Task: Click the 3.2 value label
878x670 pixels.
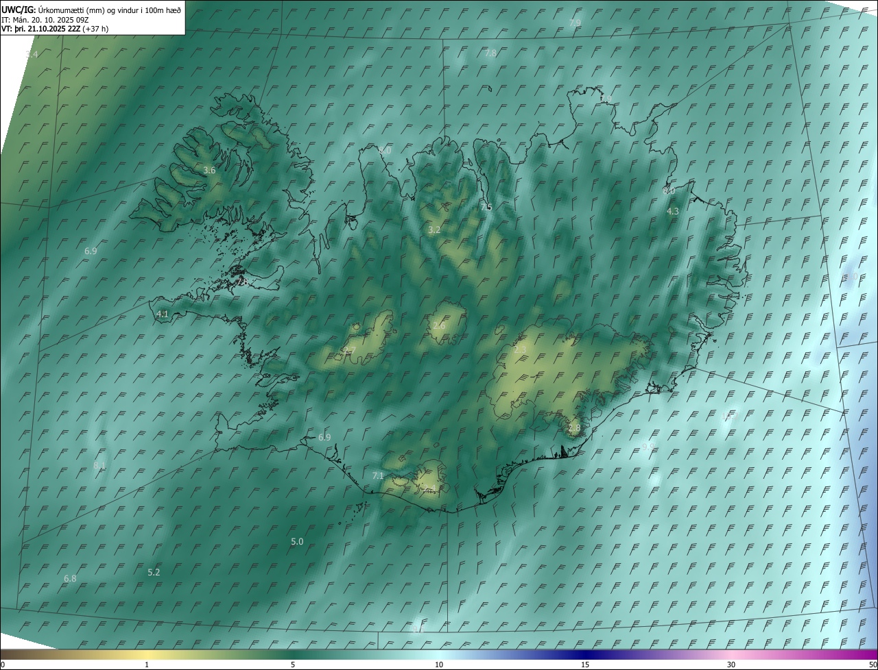Action: pos(434,230)
